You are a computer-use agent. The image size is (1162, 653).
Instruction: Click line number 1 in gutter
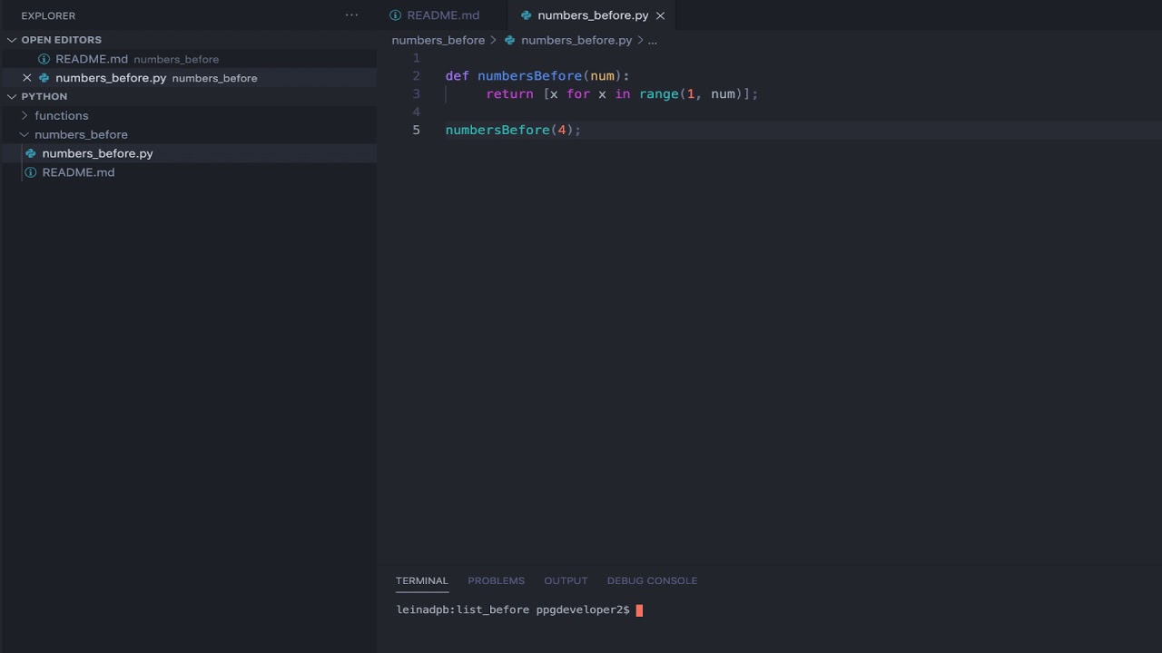(x=416, y=58)
